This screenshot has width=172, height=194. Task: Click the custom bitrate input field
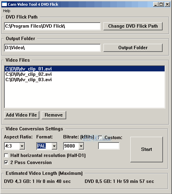point(109,146)
